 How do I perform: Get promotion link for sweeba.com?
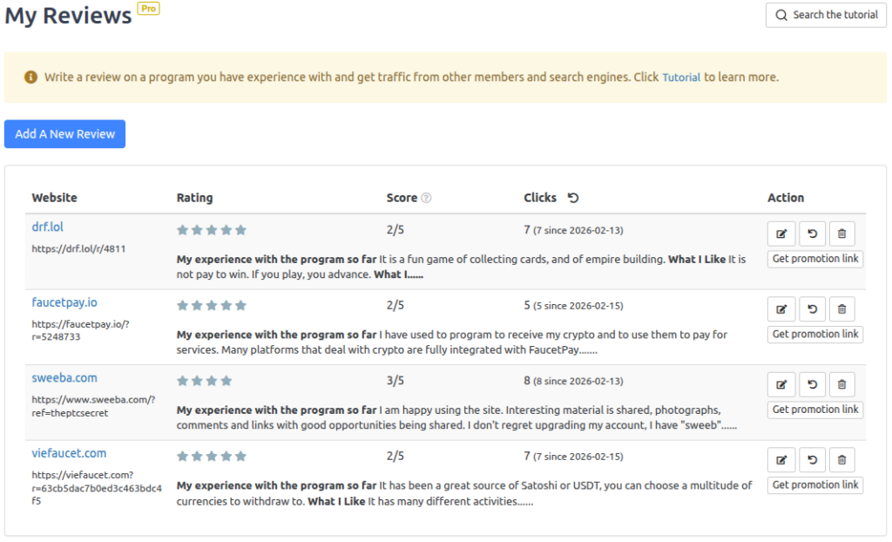tap(814, 410)
